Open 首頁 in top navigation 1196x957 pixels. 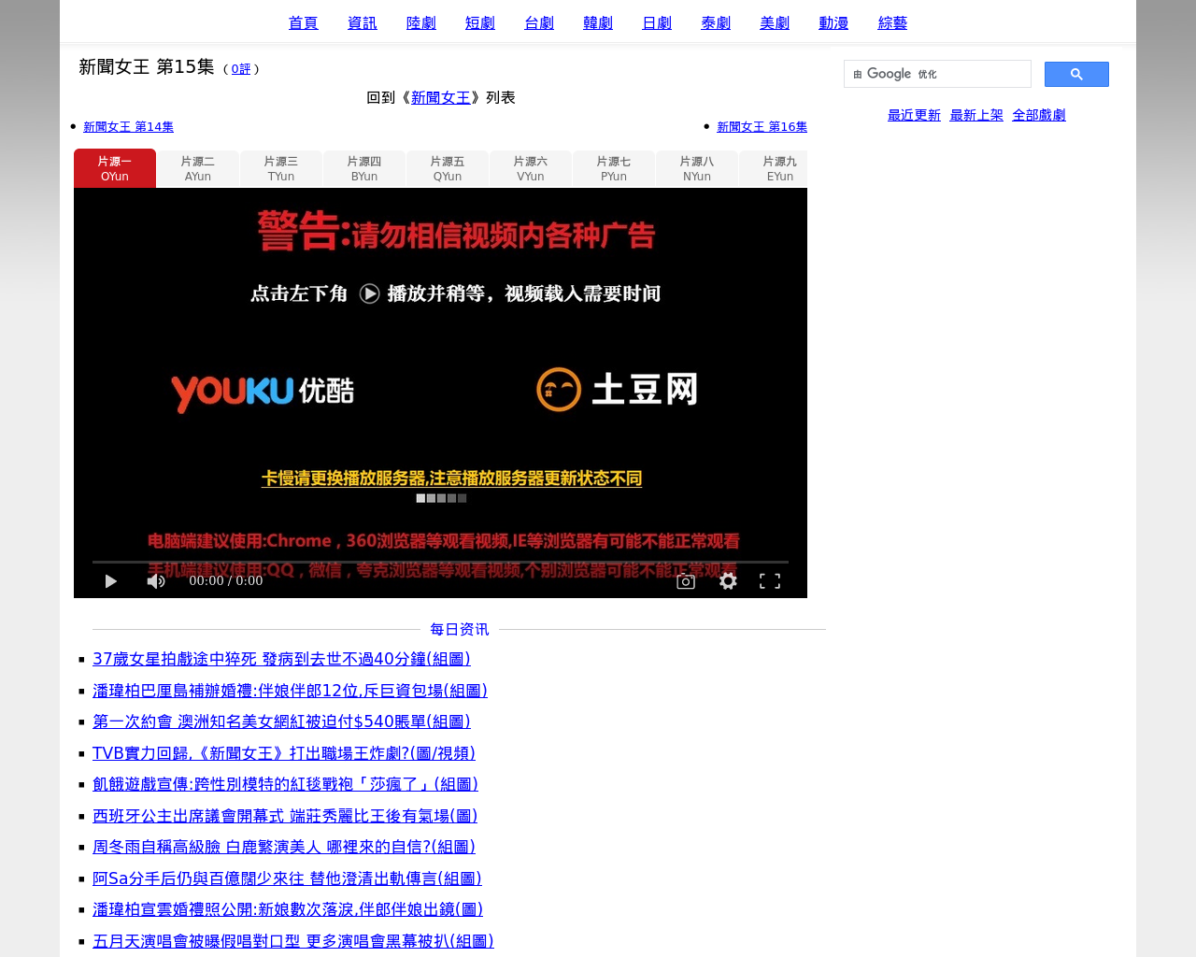[304, 22]
